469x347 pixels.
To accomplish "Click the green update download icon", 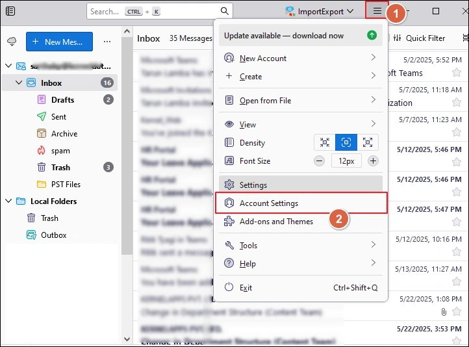I will pyautogui.click(x=372, y=35).
